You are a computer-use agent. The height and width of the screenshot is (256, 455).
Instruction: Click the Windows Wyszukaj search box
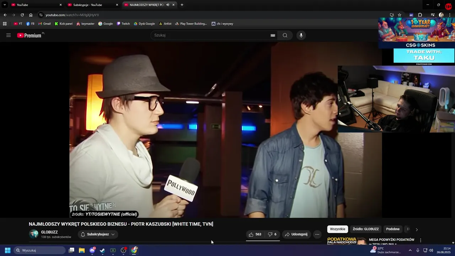pyautogui.click(x=40, y=250)
